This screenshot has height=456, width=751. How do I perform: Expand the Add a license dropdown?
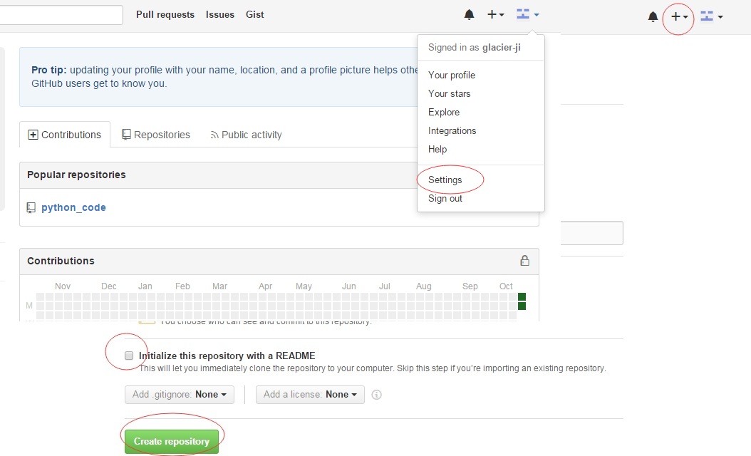310,395
